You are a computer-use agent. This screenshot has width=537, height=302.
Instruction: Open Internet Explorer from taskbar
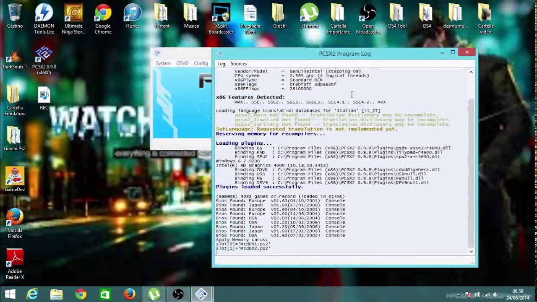(x=32, y=294)
